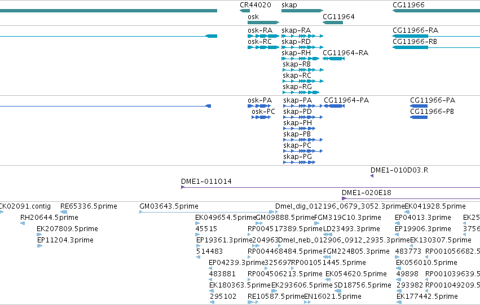480x305 pixels.
Task: Select the skap-PD protein feature
Action: 303,117
